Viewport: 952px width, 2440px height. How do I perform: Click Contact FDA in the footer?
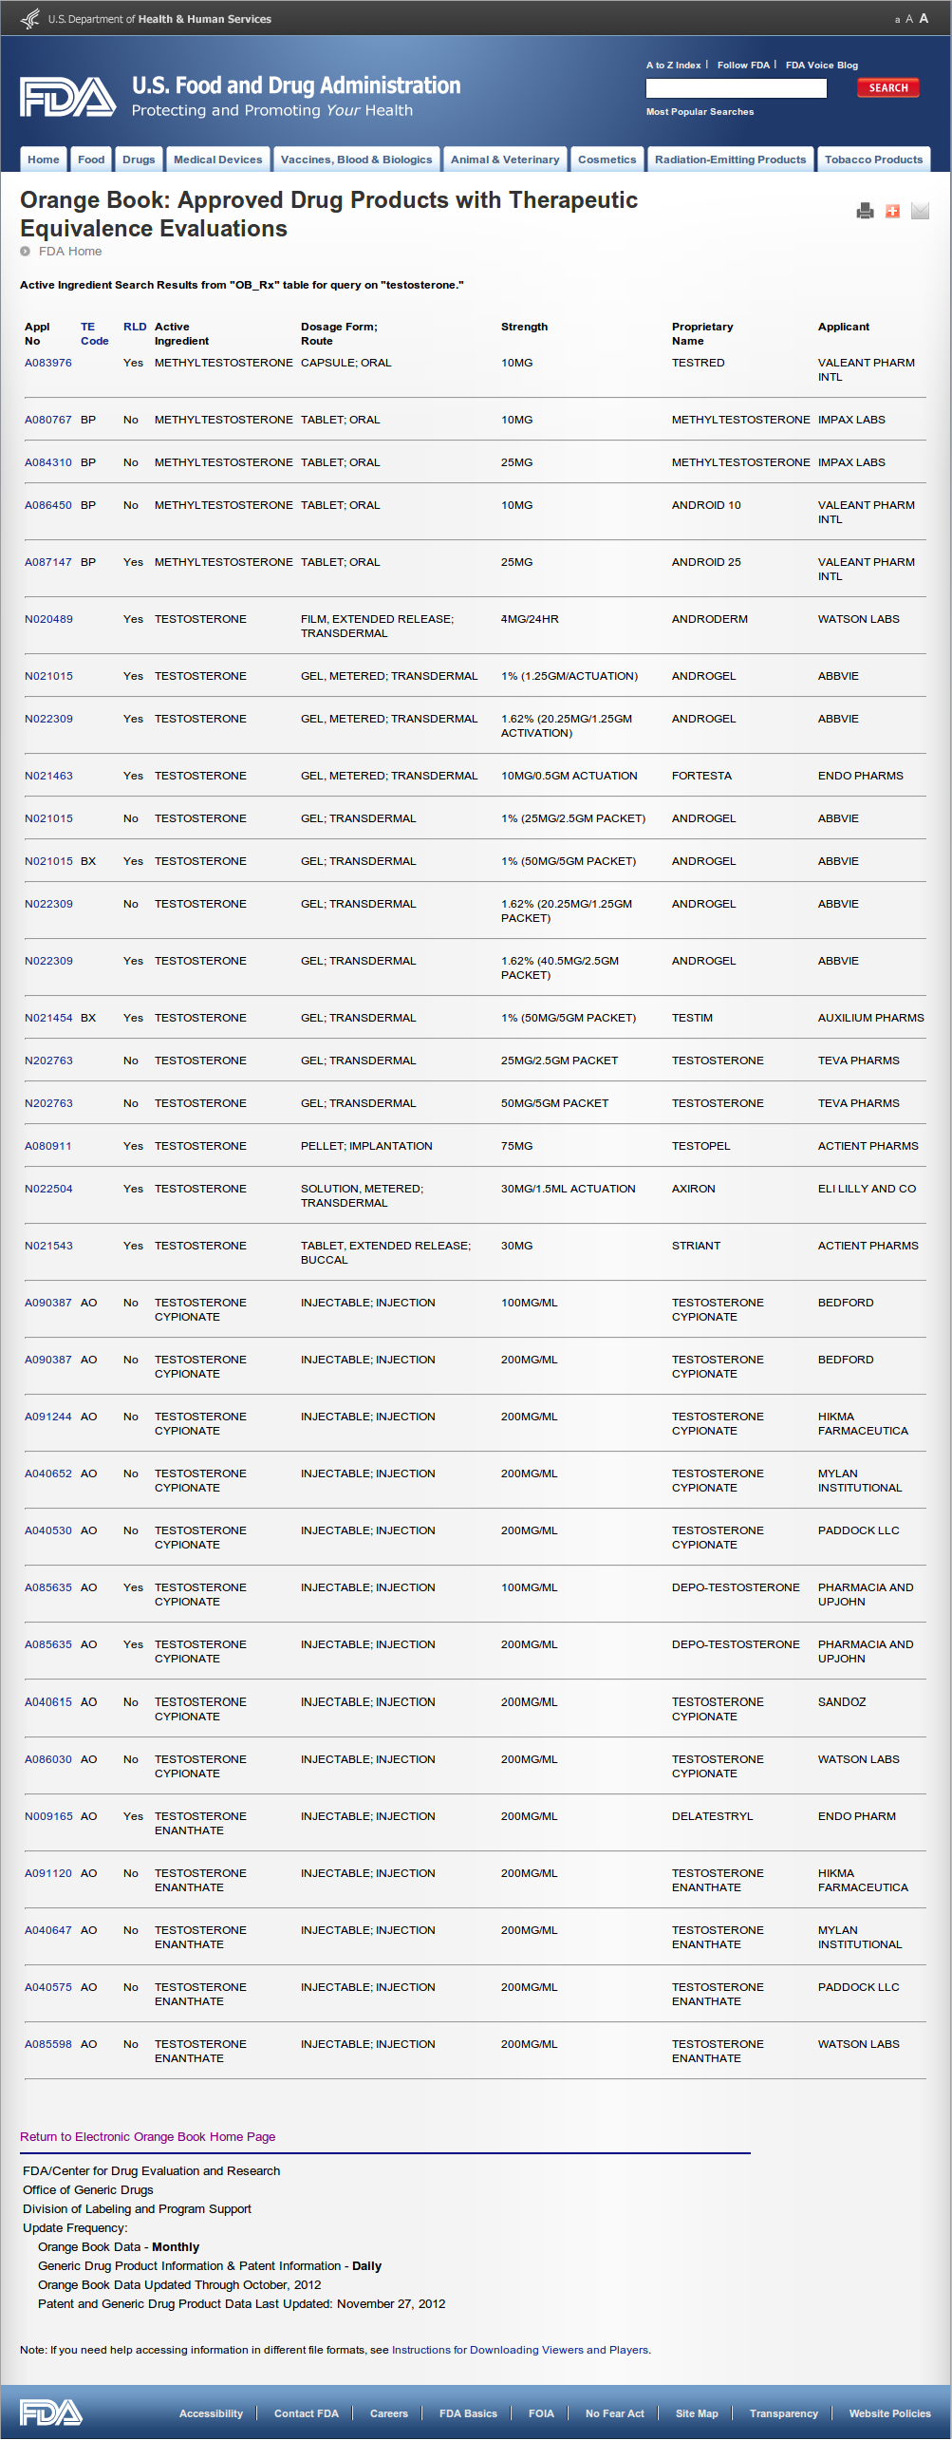click(307, 2413)
